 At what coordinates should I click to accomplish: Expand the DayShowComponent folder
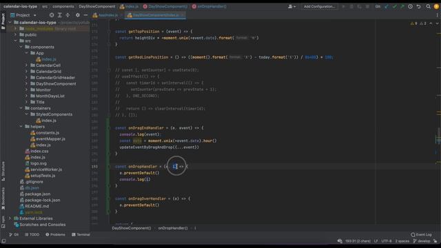click(x=27, y=84)
